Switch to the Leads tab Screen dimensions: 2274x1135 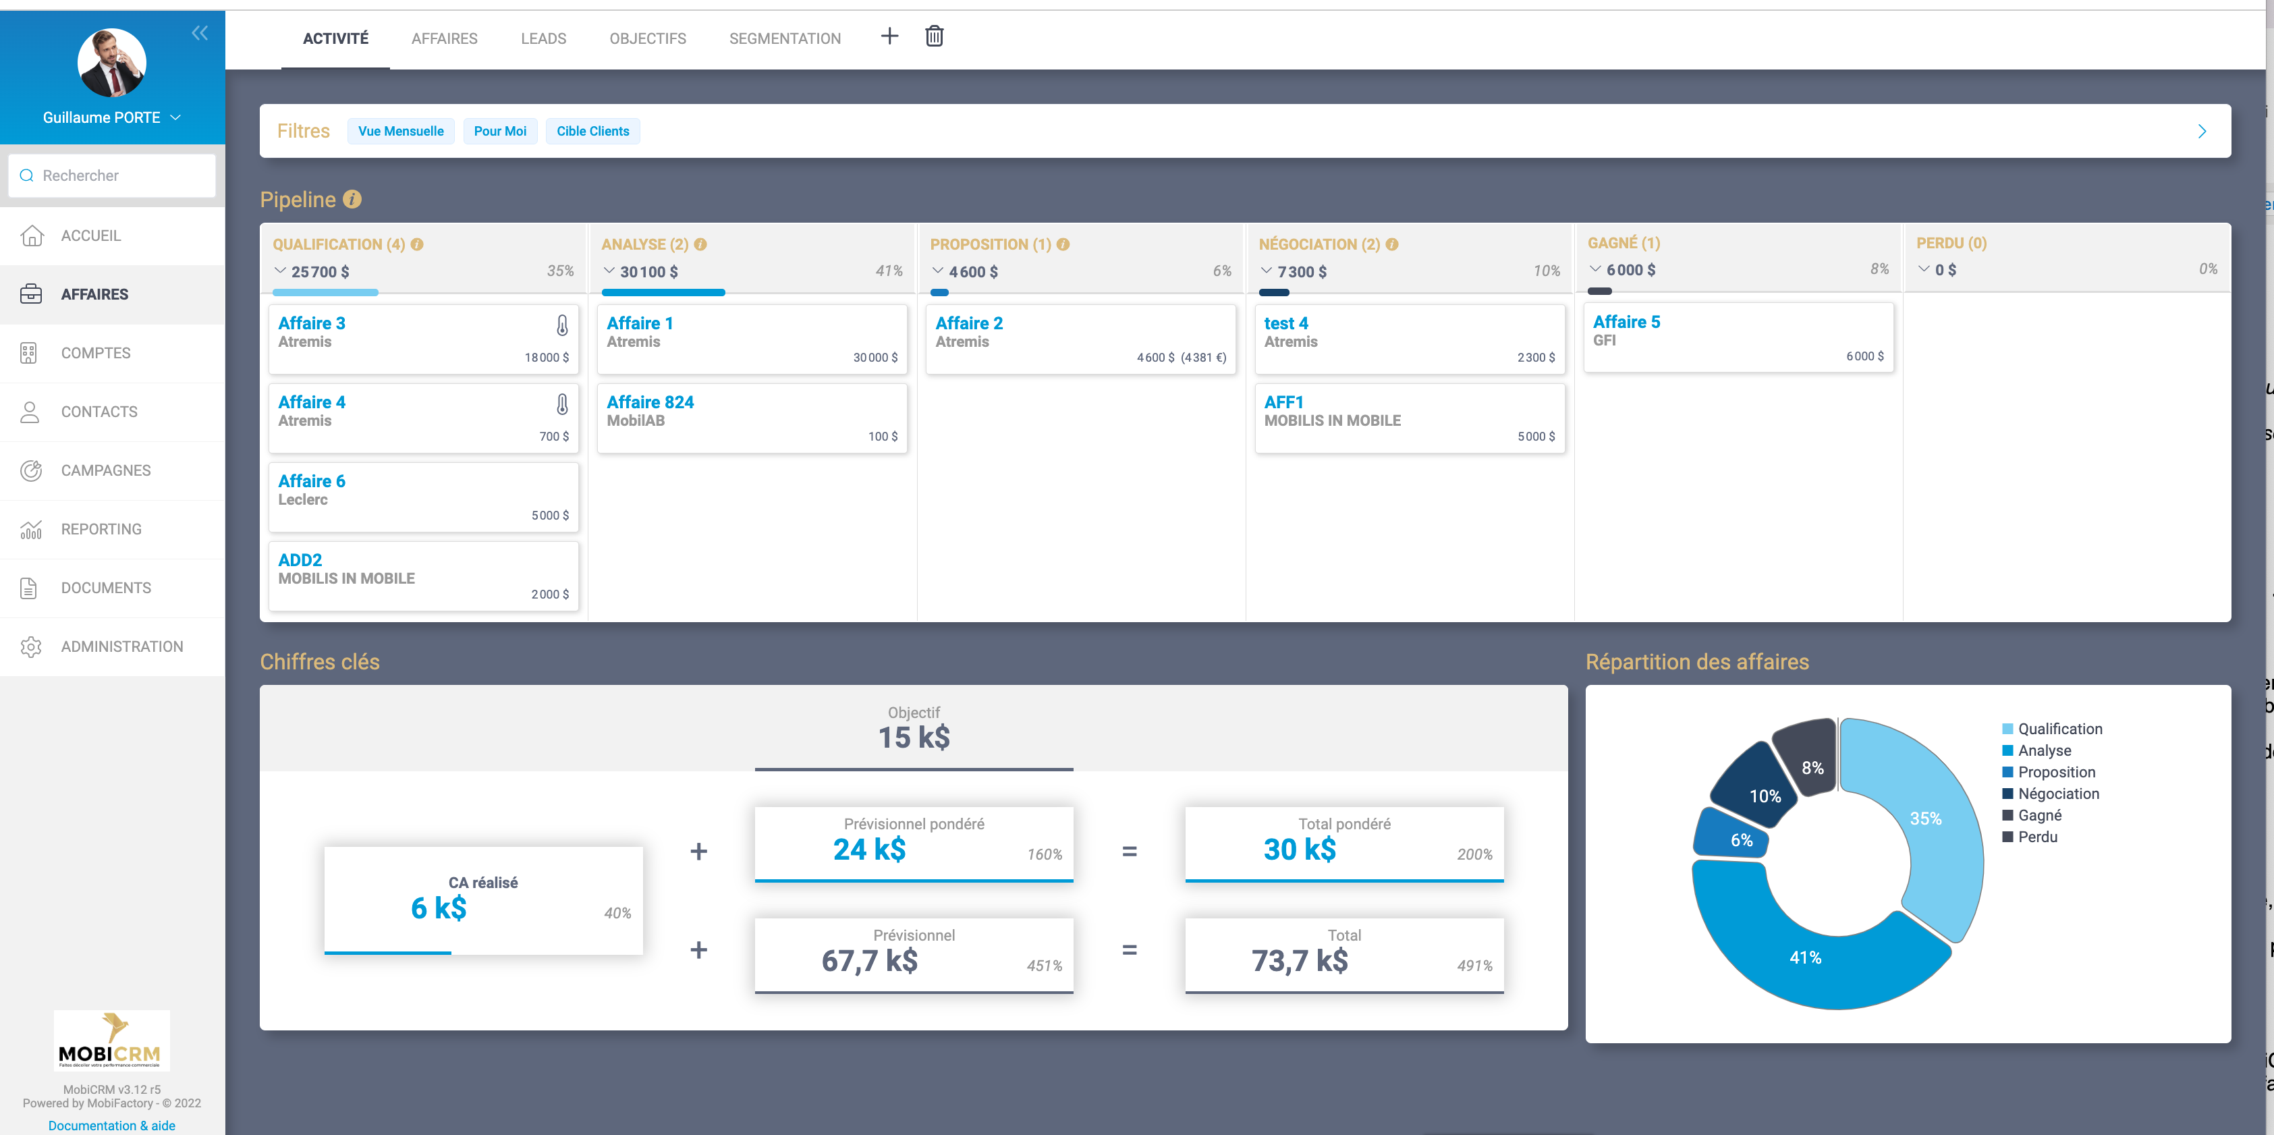(x=543, y=39)
